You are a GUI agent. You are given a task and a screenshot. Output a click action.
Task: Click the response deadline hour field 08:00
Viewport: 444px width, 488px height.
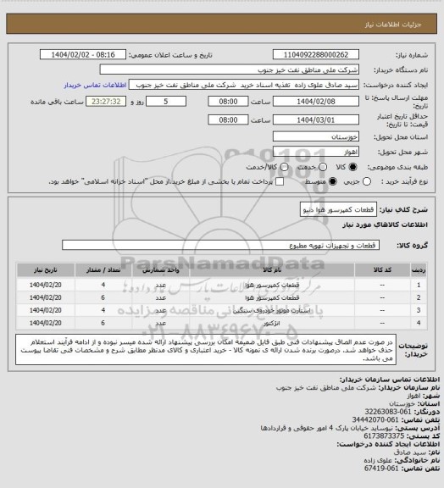click(228, 102)
